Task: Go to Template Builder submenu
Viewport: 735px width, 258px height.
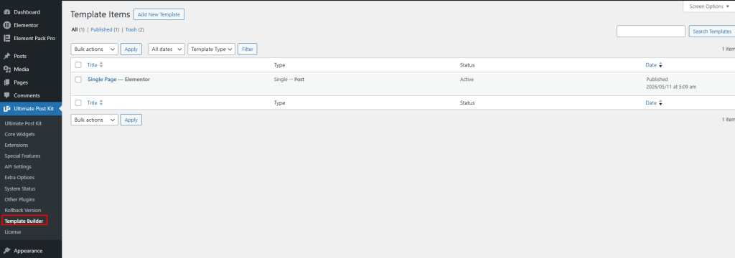Action: pyautogui.click(x=24, y=221)
